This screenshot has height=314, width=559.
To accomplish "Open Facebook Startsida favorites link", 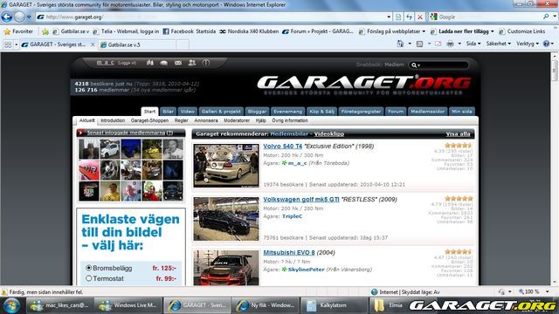I will point(189,31).
